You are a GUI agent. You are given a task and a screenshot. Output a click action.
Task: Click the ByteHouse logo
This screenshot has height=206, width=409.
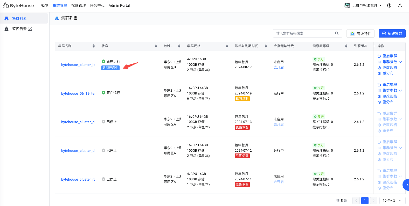pyautogui.click(x=18, y=5)
